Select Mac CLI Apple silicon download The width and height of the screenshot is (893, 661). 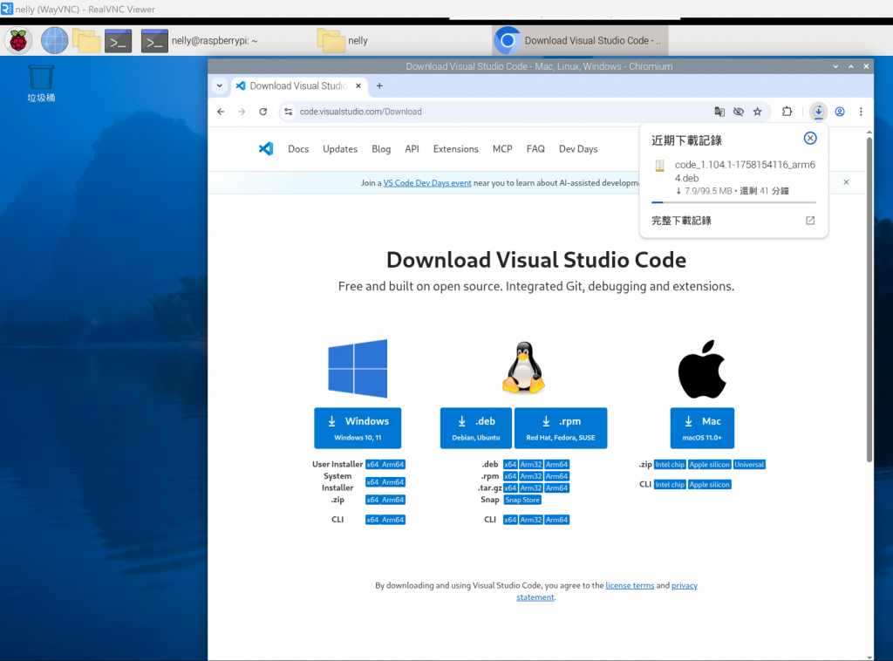click(709, 485)
